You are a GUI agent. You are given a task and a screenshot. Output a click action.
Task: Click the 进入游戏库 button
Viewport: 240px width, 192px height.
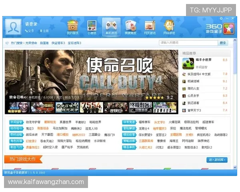click(217, 160)
